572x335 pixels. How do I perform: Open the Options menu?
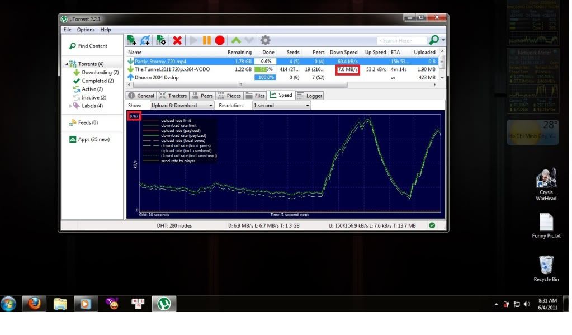[x=86, y=30]
